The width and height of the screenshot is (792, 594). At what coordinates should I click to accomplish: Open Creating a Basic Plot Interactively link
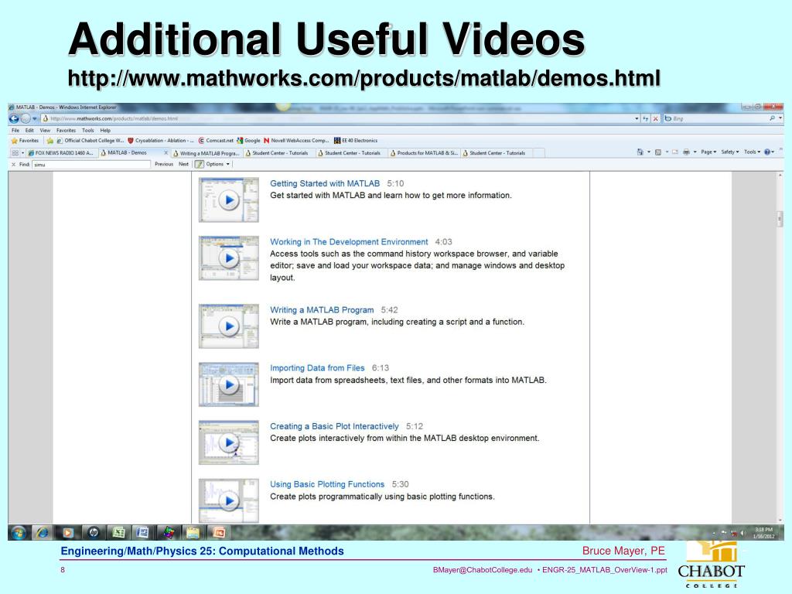tap(334, 426)
